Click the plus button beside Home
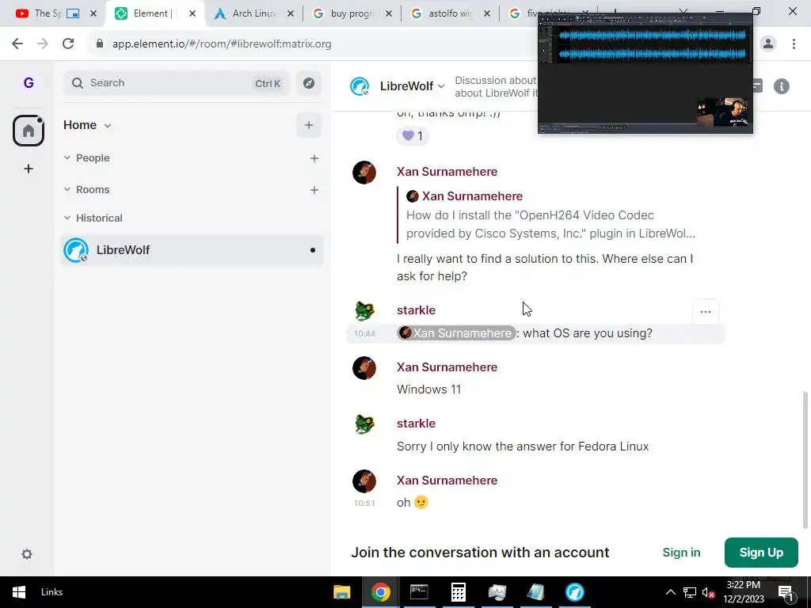 [309, 125]
